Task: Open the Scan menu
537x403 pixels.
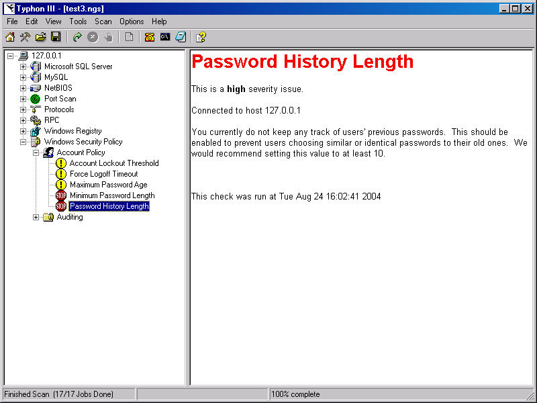Action: [103, 21]
